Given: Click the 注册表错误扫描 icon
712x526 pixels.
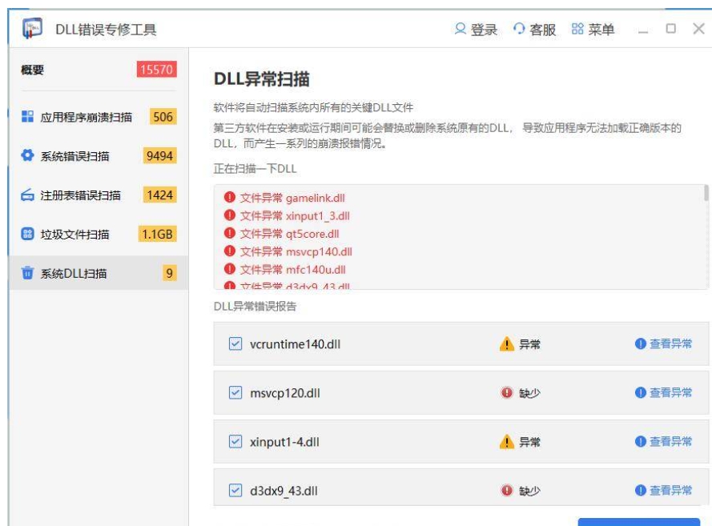Looking at the screenshot, I should [27, 195].
